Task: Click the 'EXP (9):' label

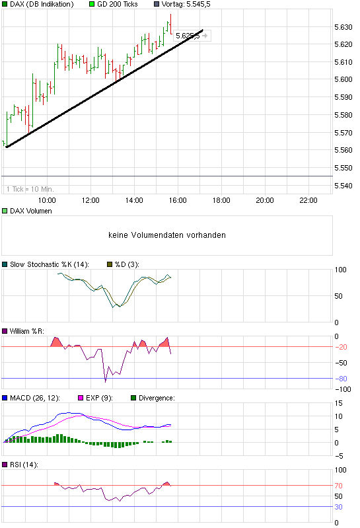Action: (99, 398)
